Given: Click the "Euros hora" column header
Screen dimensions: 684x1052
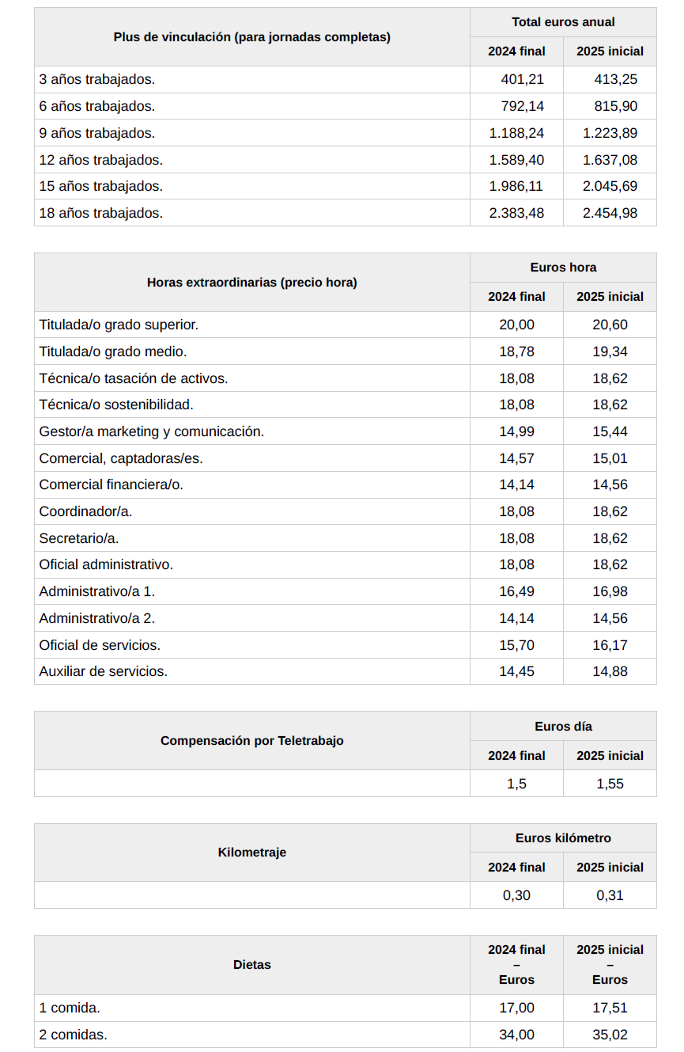Looking at the screenshot, I should pos(563,268).
